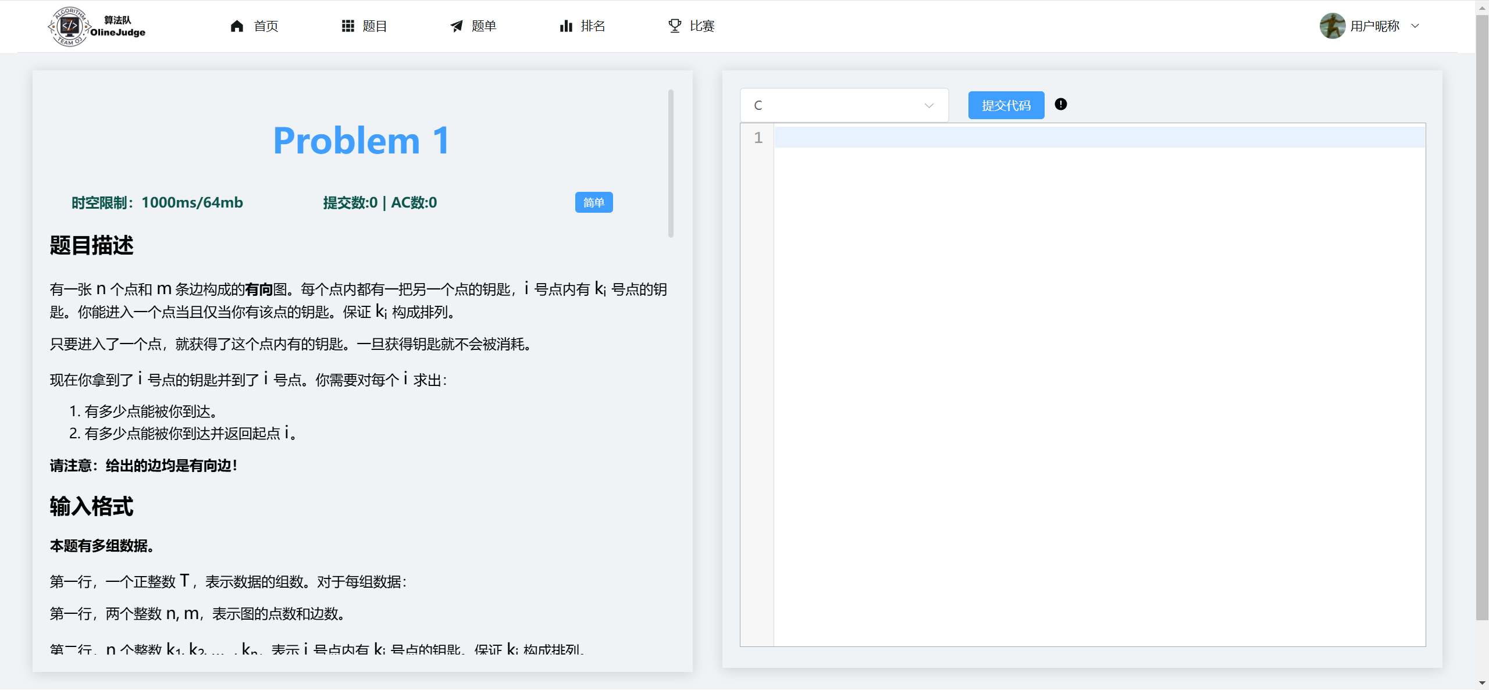This screenshot has height=690, width=1489.
Task: Click the 提交代码 button
Action: coord(1006,105)
